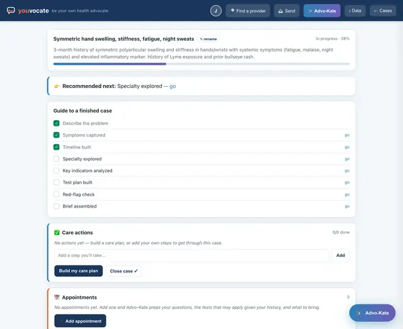The width and height of the screenshot is (403, 329).
Task: Click the Add button for care step
Action: point(340,255)
